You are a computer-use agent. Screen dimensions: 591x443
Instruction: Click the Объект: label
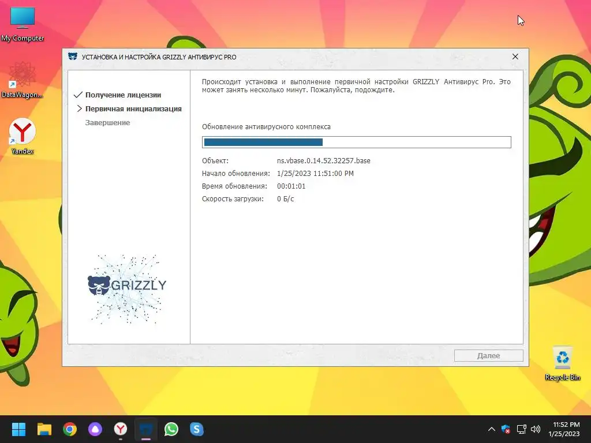[215, 161]
